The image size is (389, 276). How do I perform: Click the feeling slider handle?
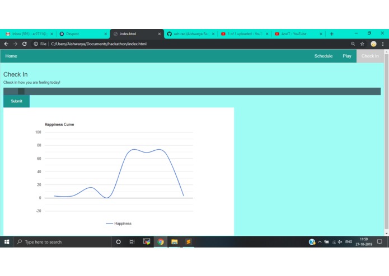pos(21,91)
